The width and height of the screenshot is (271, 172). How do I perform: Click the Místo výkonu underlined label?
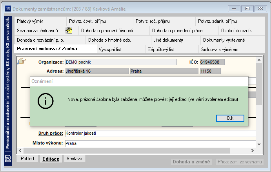48,143
